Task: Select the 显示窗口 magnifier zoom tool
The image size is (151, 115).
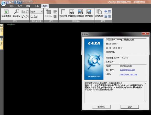Action: coord(17,11)
